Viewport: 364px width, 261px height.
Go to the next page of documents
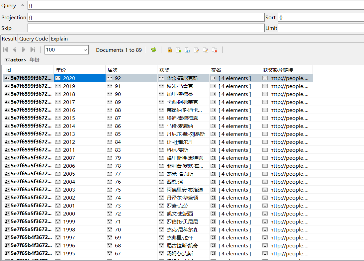24,49
